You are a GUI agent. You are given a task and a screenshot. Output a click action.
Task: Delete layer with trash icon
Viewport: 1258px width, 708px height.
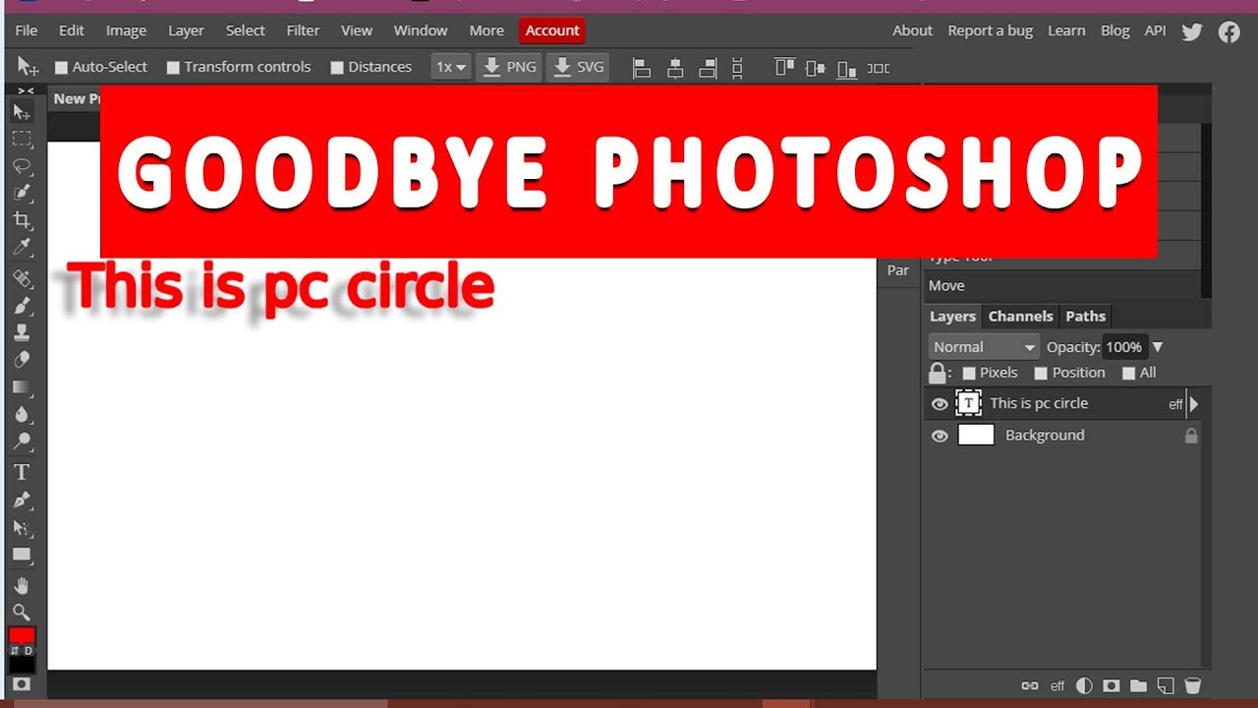tap(1192, 685)
